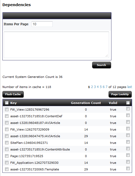The image size is (135, 176).
Task: Check left box for FW_Application:1262707329030
Action: 7,162
